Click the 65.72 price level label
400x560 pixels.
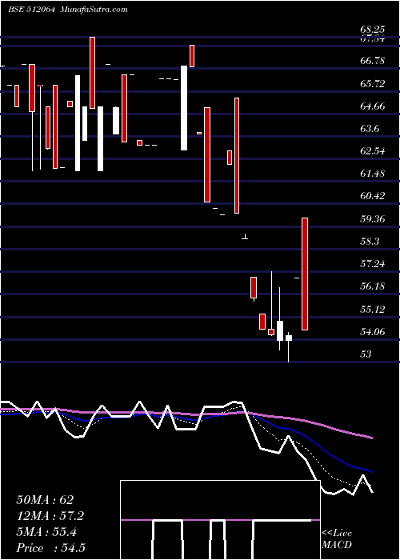(373, 83)
